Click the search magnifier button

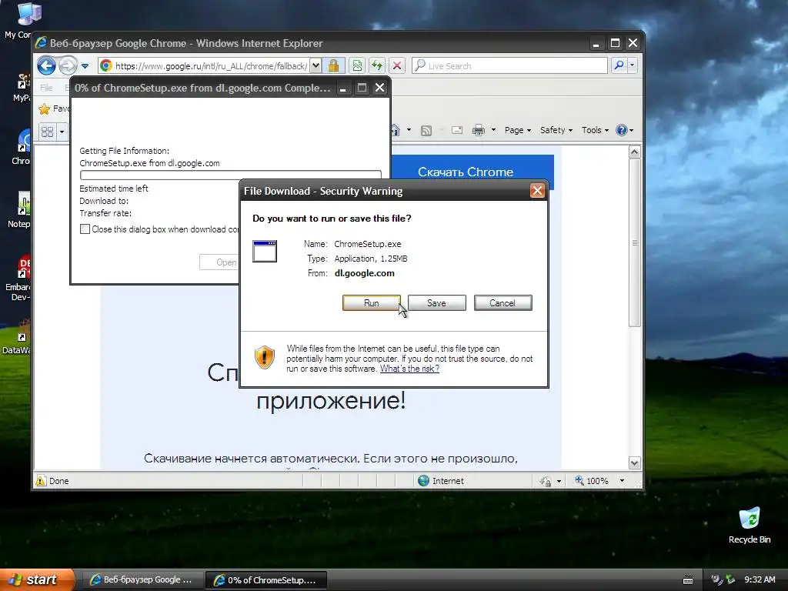tap(619, 65)
